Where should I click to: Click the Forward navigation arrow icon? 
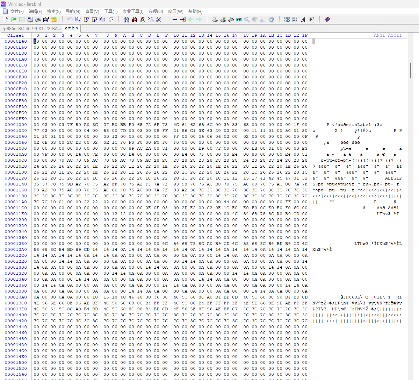coord(198,20)
